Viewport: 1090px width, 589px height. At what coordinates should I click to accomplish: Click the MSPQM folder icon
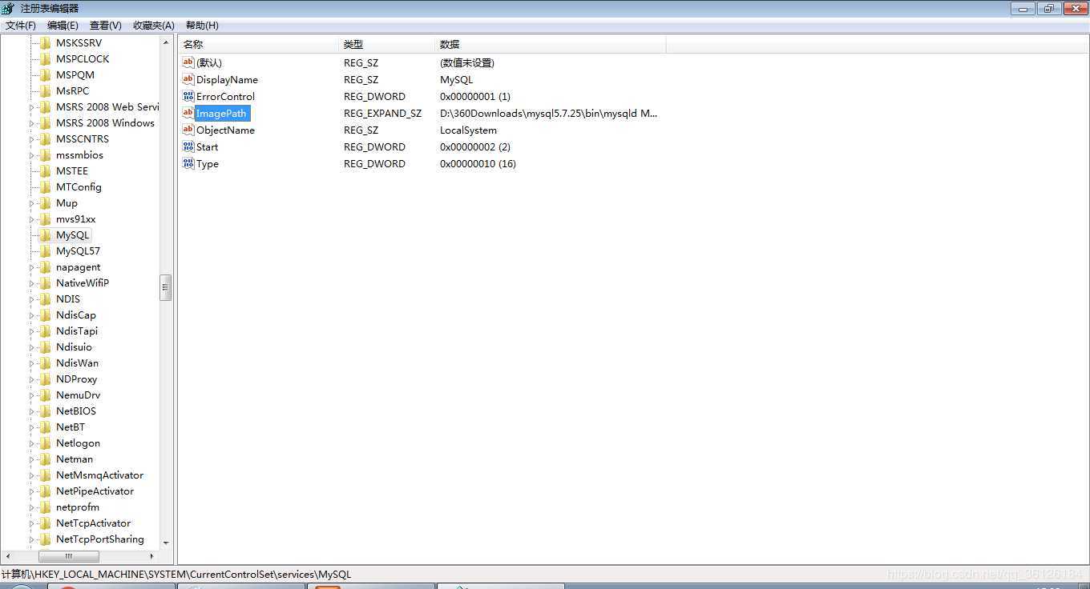[46, 75]
